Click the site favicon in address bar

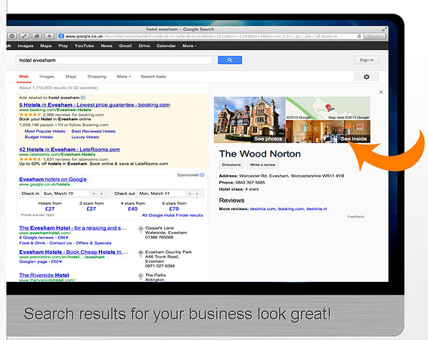[x=61, y=36]
